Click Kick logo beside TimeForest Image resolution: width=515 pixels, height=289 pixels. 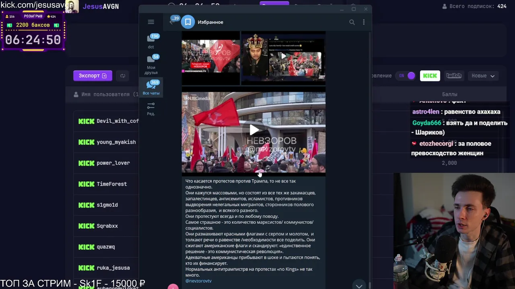[86, 184]
